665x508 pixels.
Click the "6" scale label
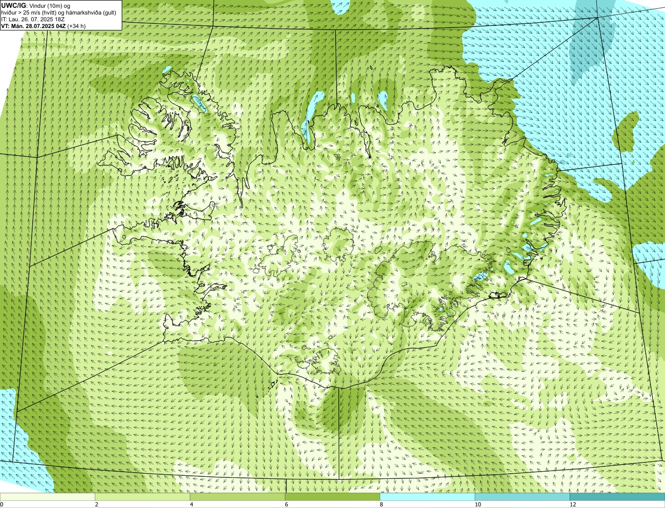[x=286, y=504]
